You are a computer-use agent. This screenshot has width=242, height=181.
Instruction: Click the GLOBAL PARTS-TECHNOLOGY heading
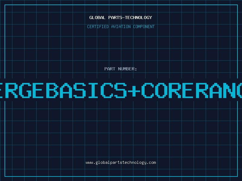[121, 17]
